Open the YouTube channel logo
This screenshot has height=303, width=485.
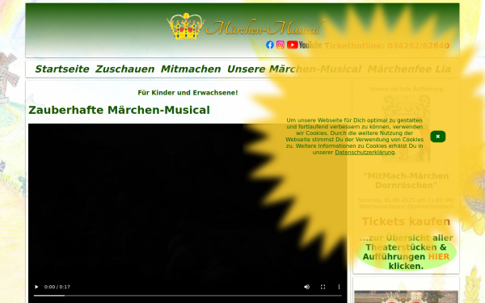(x=304, y=44)
